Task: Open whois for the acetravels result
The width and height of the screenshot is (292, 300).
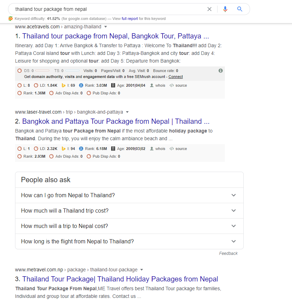Action: [158, 85]
